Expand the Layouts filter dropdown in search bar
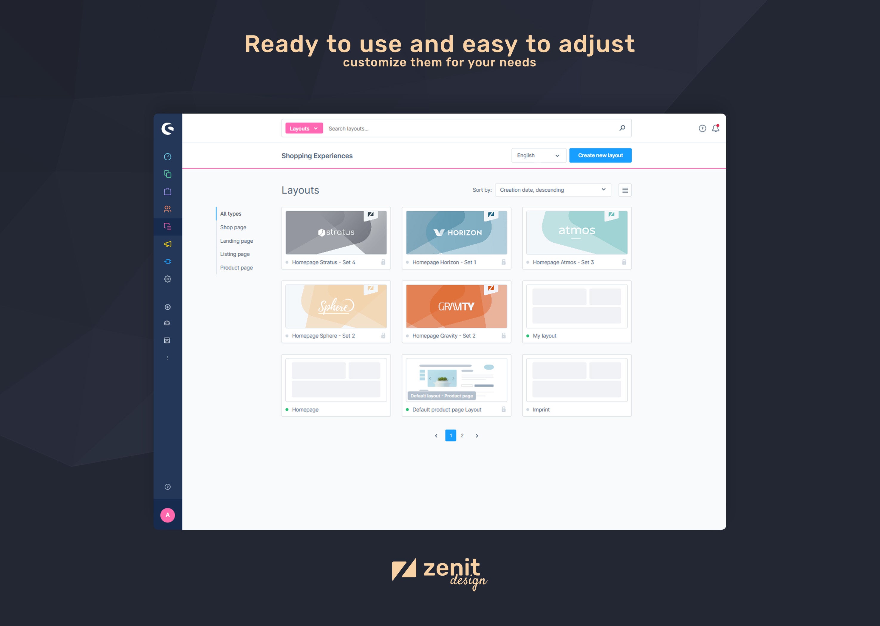Viewport: 880px width, 626px height. point(303,129)
